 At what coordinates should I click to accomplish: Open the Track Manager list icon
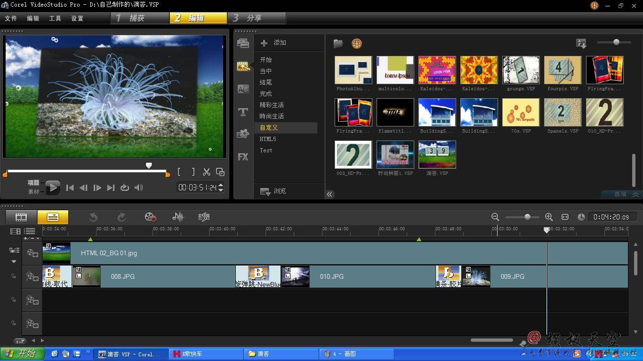[x=30, y=231]
